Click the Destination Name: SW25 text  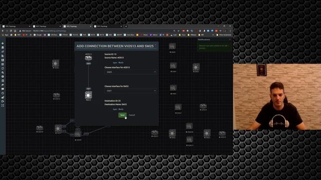point(116,104)
